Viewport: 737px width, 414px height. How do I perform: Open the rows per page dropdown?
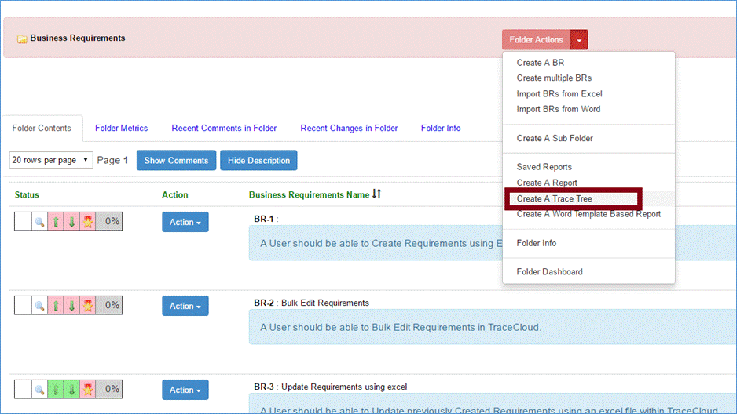[x=51, y=160]
